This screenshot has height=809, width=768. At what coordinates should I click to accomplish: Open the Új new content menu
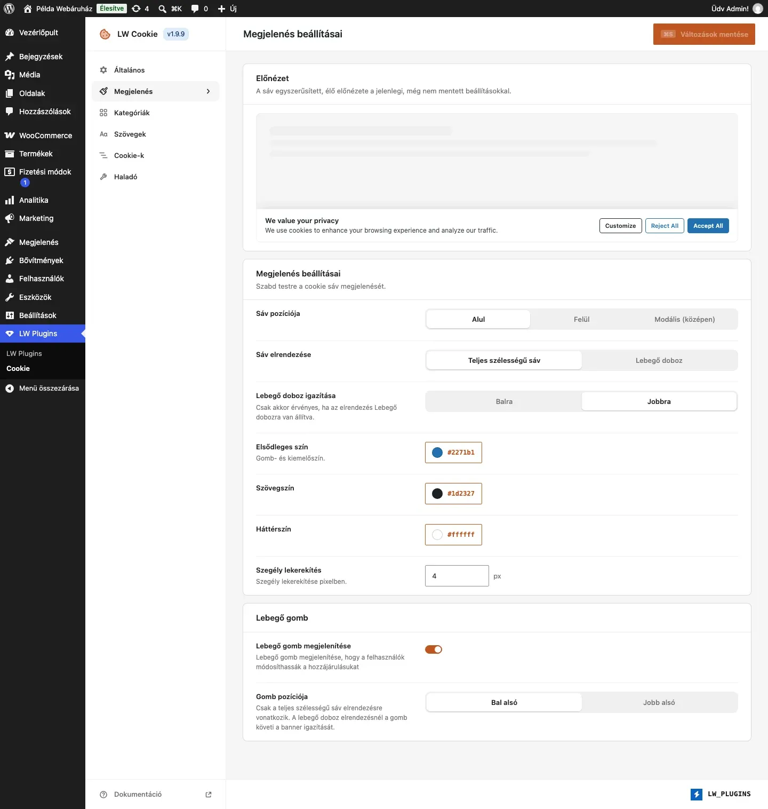coord(227,9)
